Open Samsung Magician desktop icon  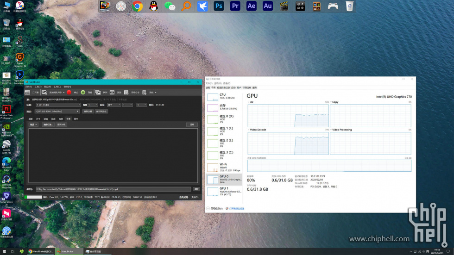6,182
